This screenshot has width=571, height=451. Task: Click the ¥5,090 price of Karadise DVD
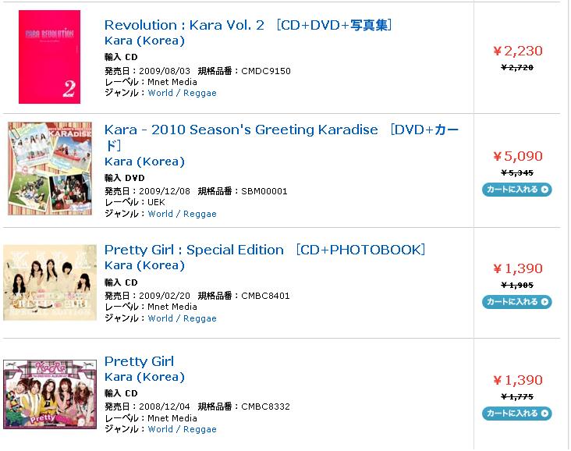tap(518, 156)
